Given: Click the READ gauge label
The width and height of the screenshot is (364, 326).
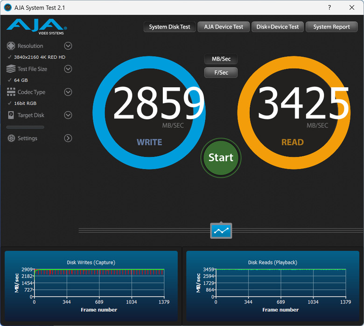Looking at the screenshot, I should click(x=293, y=142).
